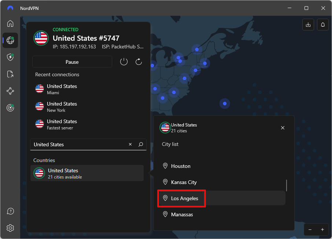Screen dimensions: 332x239
Task: Open the settings gear icon
Action: click(10, 228)
